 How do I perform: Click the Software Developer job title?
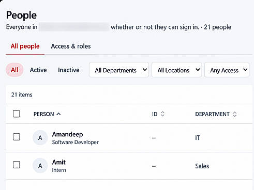(76, 142)
